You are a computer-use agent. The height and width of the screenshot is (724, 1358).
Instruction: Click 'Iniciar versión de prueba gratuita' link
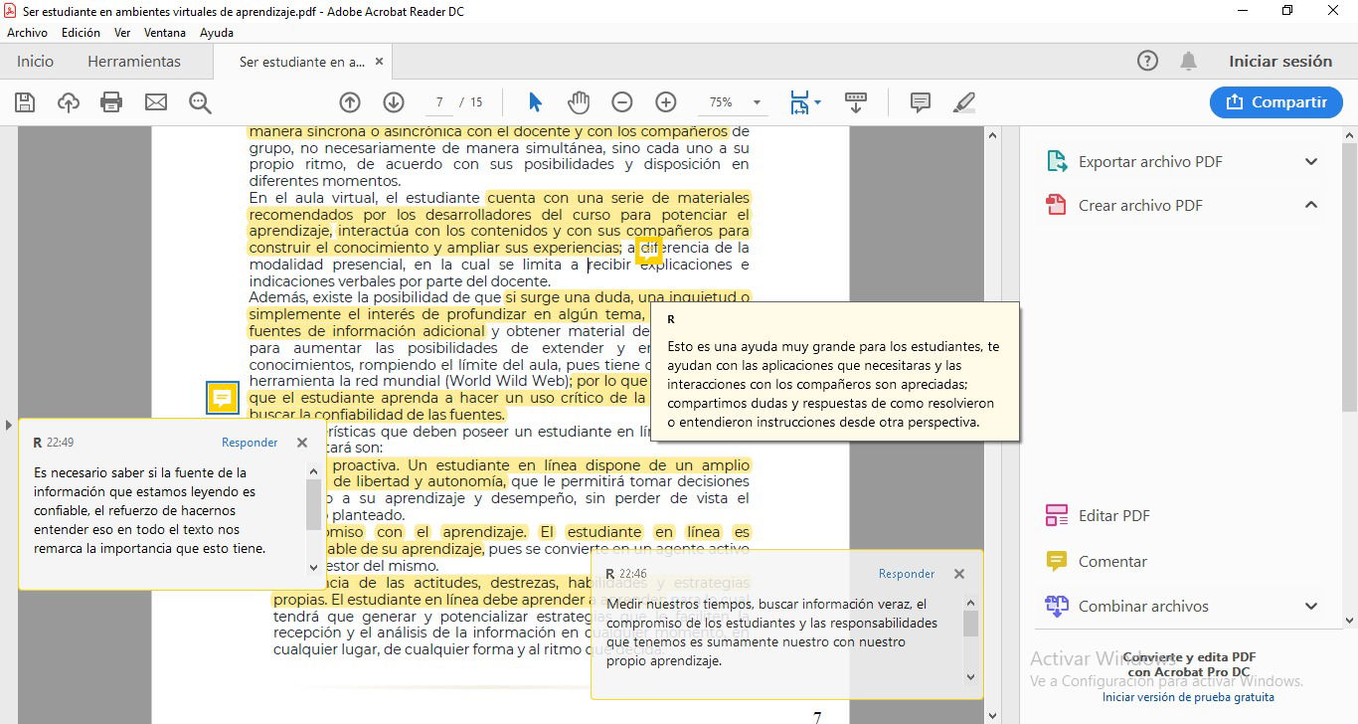1188,697
